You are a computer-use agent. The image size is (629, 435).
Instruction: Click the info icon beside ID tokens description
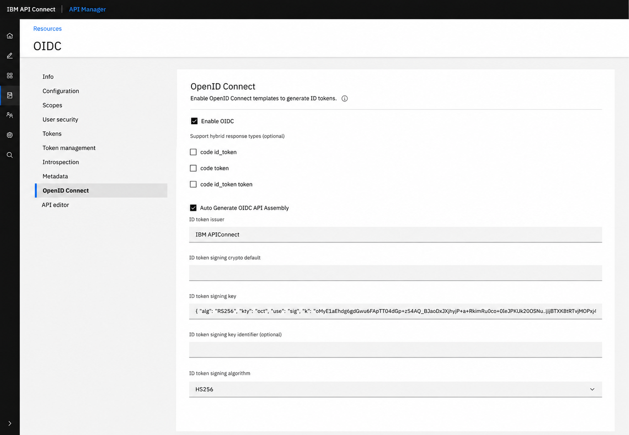[x=345, y=98]
